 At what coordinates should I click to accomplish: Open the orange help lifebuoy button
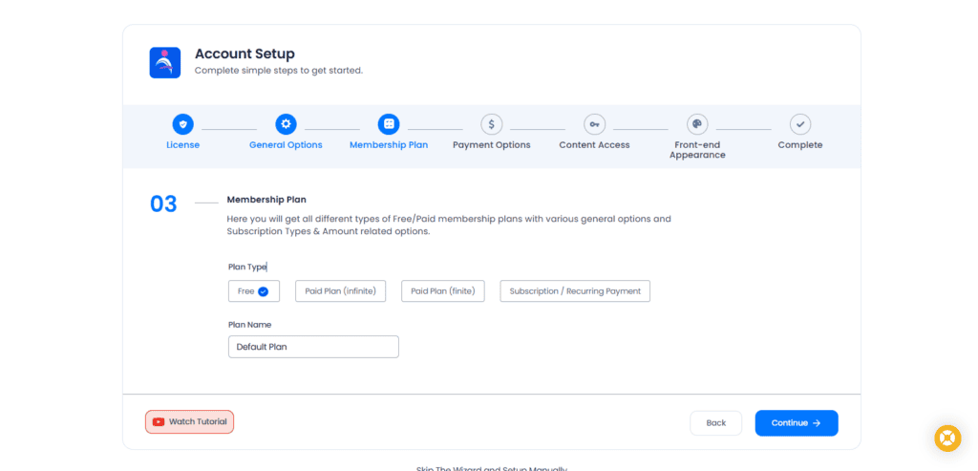[947, 438]
